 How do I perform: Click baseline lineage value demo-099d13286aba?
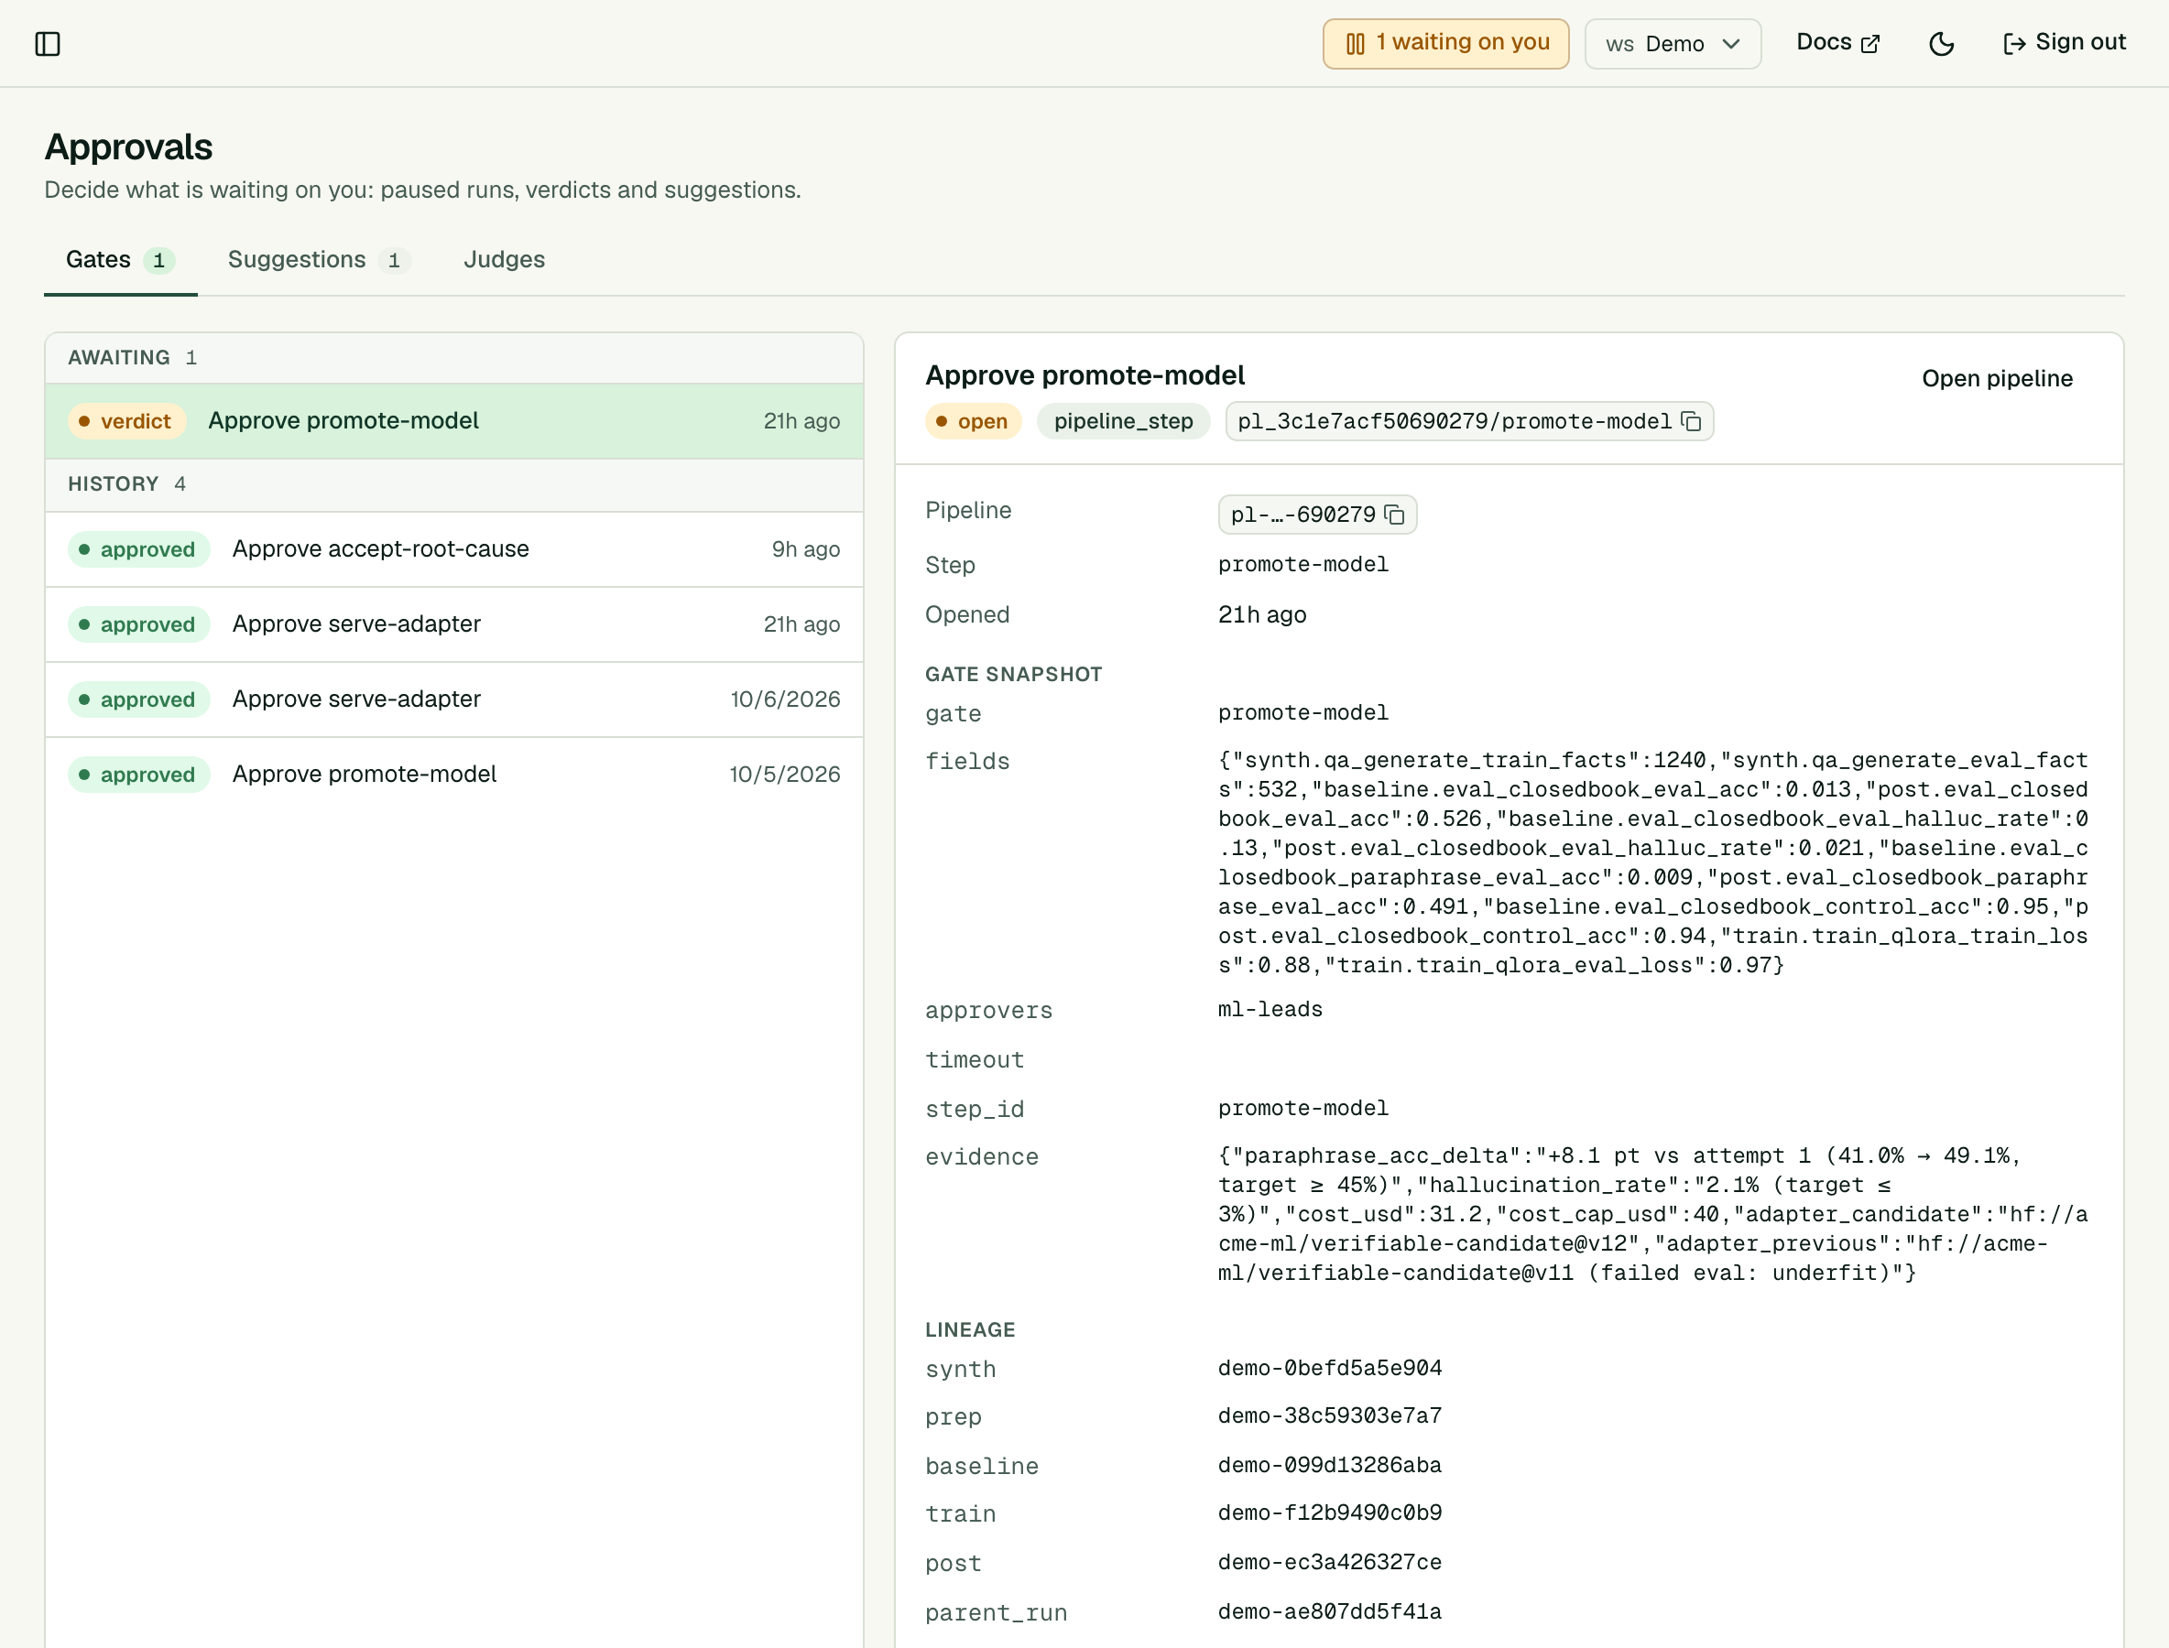[1330, 1466]
